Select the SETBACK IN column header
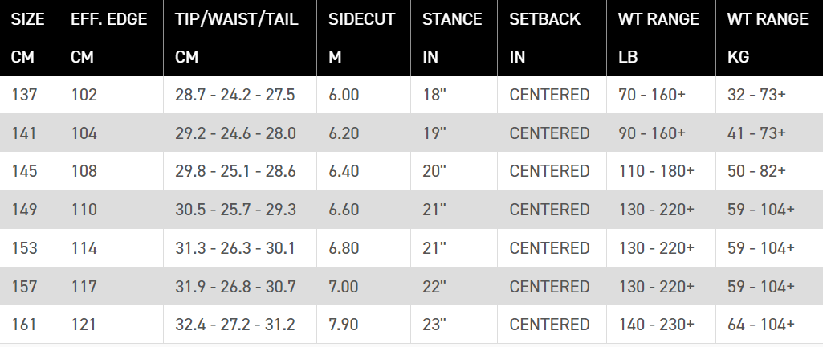 point(552,38)
